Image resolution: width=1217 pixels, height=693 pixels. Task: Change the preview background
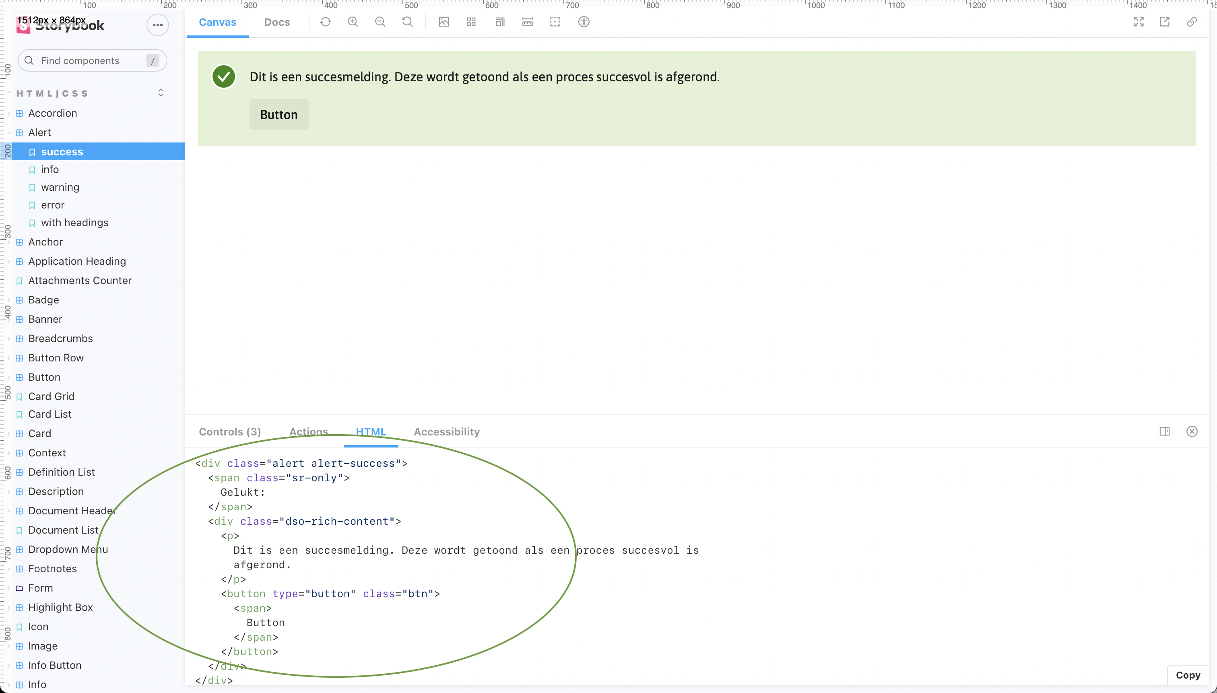[x=443, y=22]
